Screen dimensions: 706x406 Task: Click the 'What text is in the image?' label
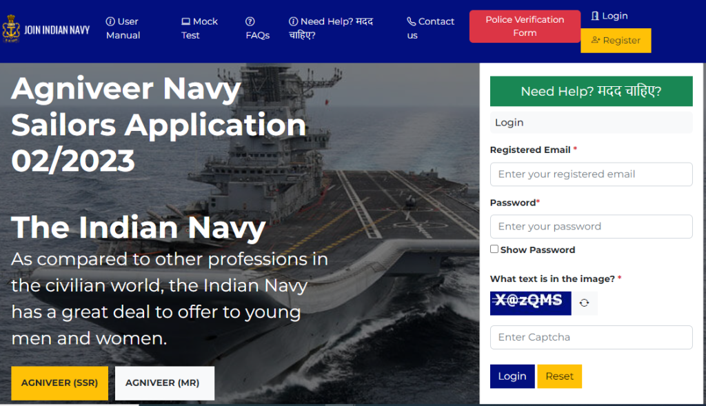click(x=556, y=278)
